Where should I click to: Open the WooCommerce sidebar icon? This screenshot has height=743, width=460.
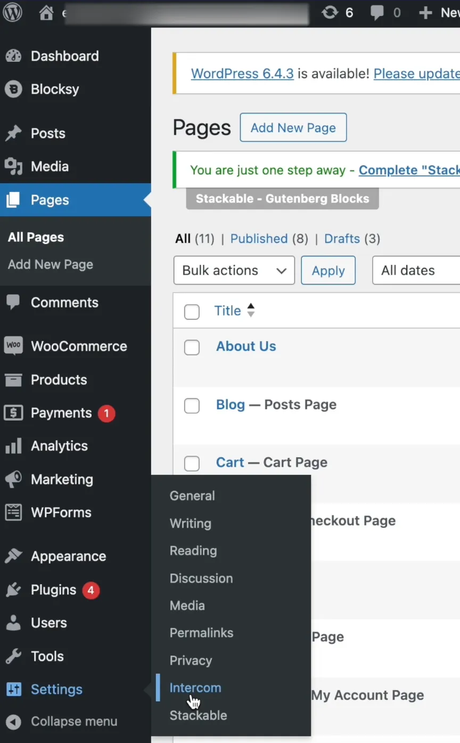(13, 346)
